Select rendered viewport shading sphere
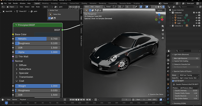The image size is (202, 106). point(164,7)
